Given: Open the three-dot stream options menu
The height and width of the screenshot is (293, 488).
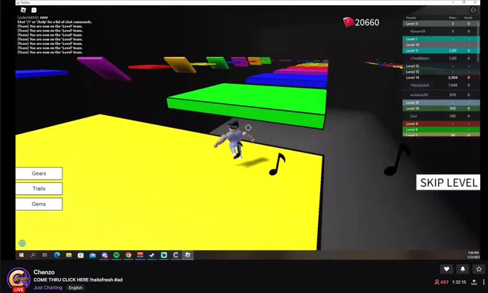Looking at the screenshot, I should point(484,282).
